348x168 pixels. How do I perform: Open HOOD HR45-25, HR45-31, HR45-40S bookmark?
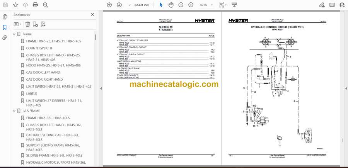click(53, 65)
